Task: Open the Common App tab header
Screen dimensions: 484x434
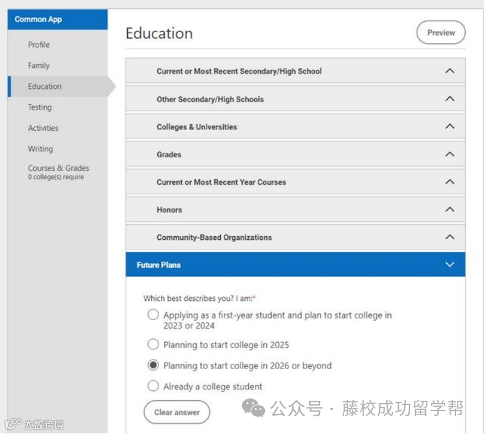Action: [x=57, y=19]
